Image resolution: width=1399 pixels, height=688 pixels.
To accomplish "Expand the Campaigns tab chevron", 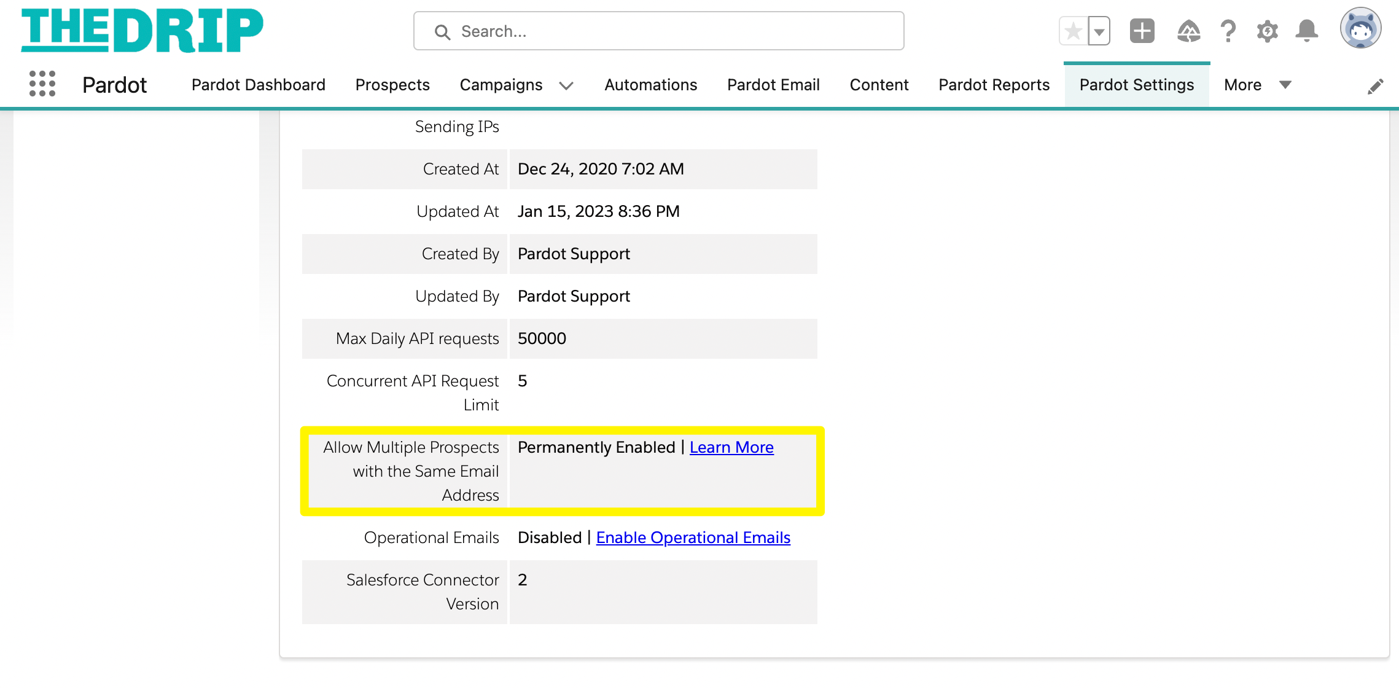I will click(566, 86).
